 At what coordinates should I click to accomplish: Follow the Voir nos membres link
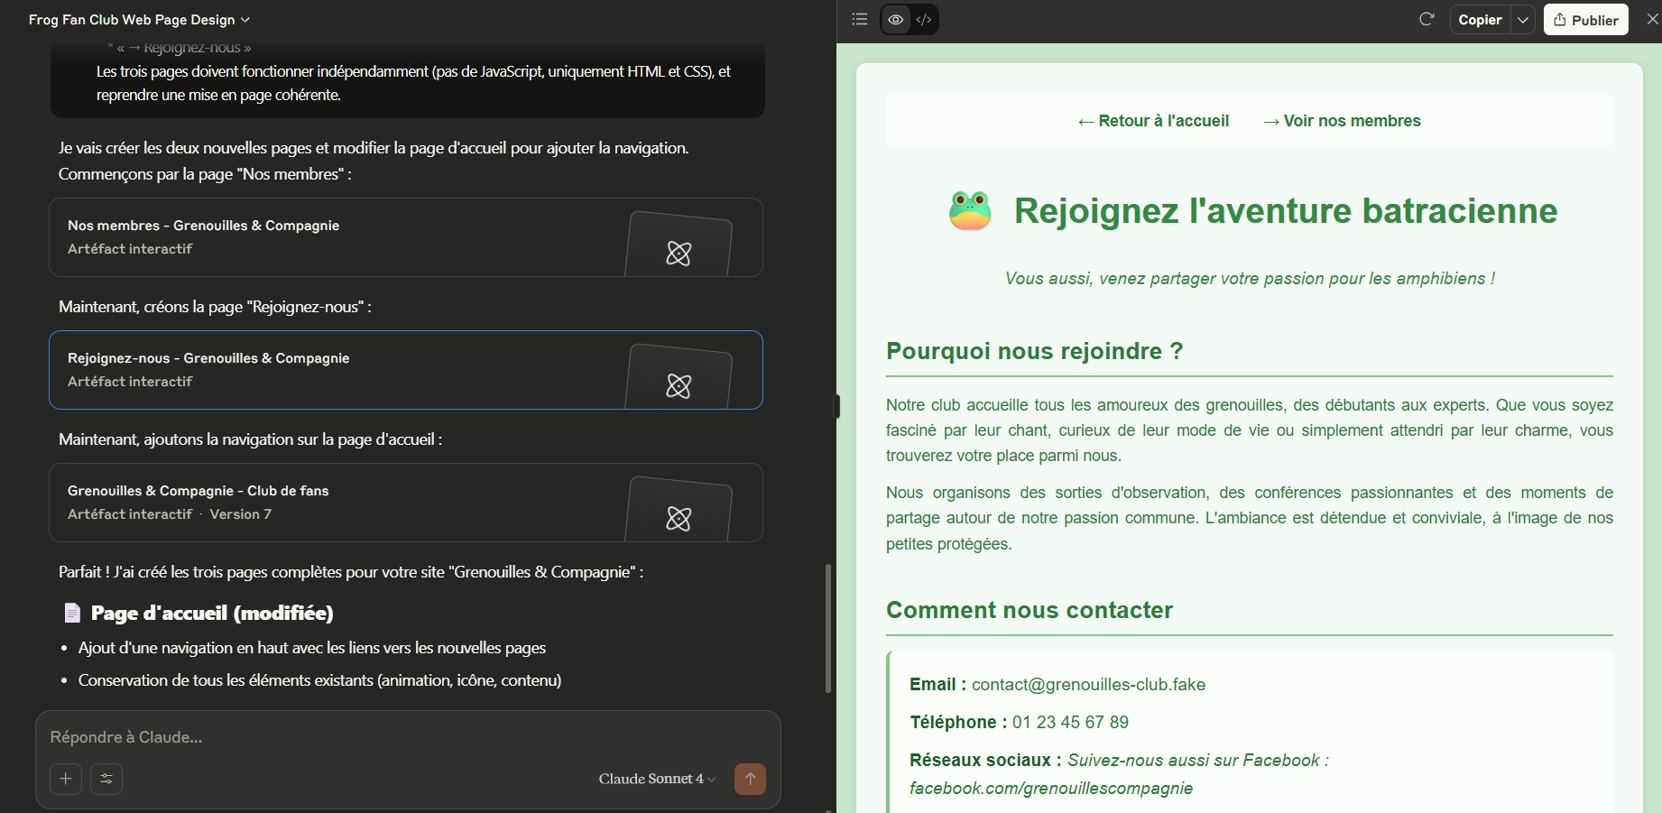click(x=1342, y=121)
